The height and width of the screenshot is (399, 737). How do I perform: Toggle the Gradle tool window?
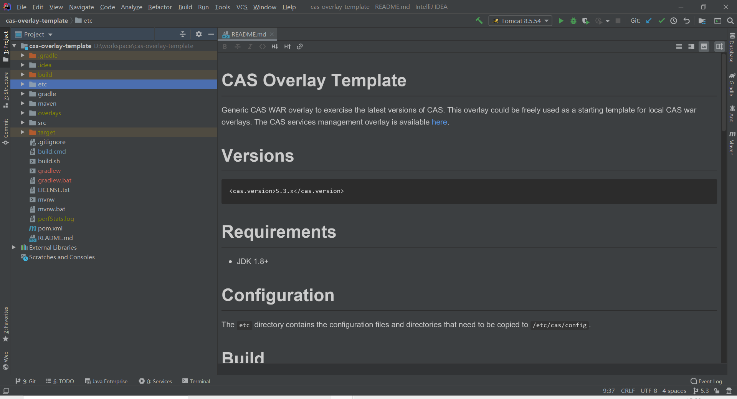(x=732, y=84)
